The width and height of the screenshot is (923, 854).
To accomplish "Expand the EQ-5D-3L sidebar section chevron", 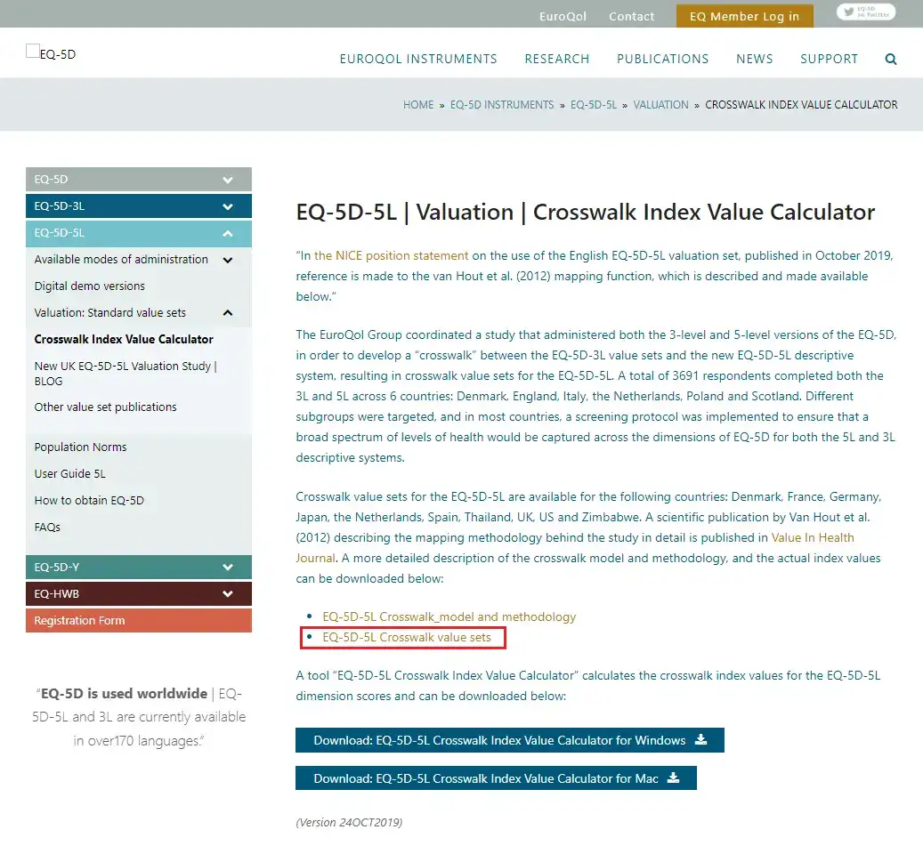I will click(x=228, y=206).
